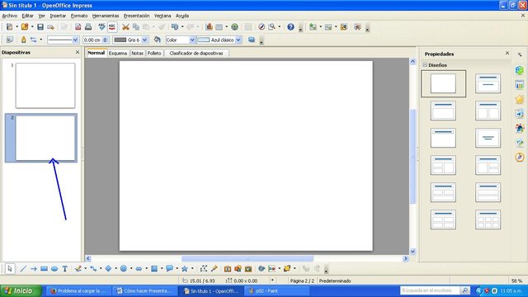Toggle the AutoSpellcheck ABC icon
Screen dimensions: 528x297
[112, 27]
